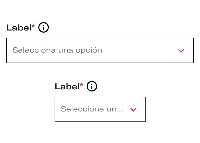The width and height of the screenshot is (200, 143).
Task: Focus the narrow combo box under lower Label
Action: tap(100, 109)
